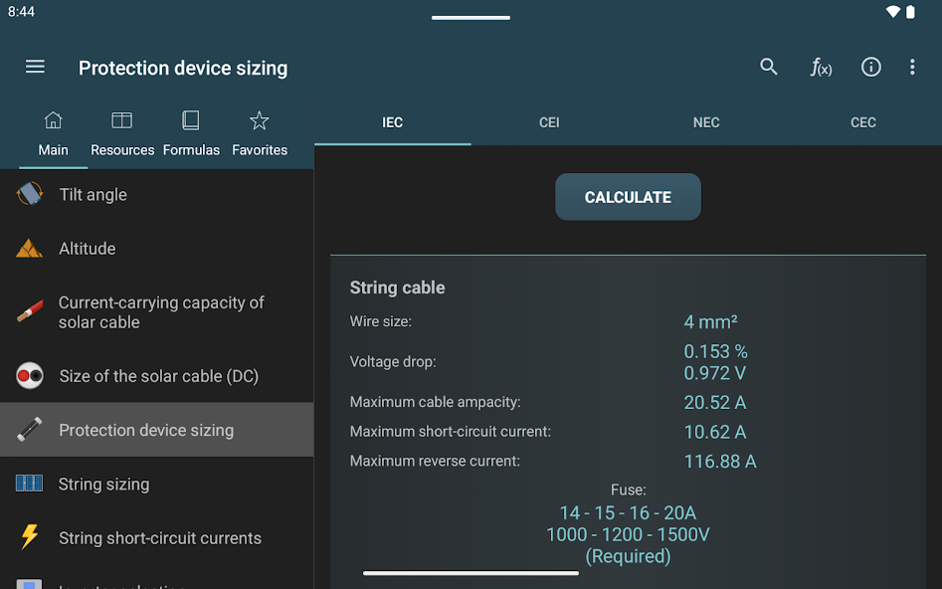Image resolution: width=942 pixels, height=589 pixels.
Task: Open the Favorites star tab
Action: (260, 134)
